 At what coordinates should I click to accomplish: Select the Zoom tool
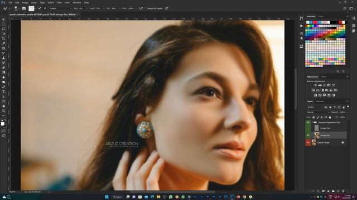(3, 111)
